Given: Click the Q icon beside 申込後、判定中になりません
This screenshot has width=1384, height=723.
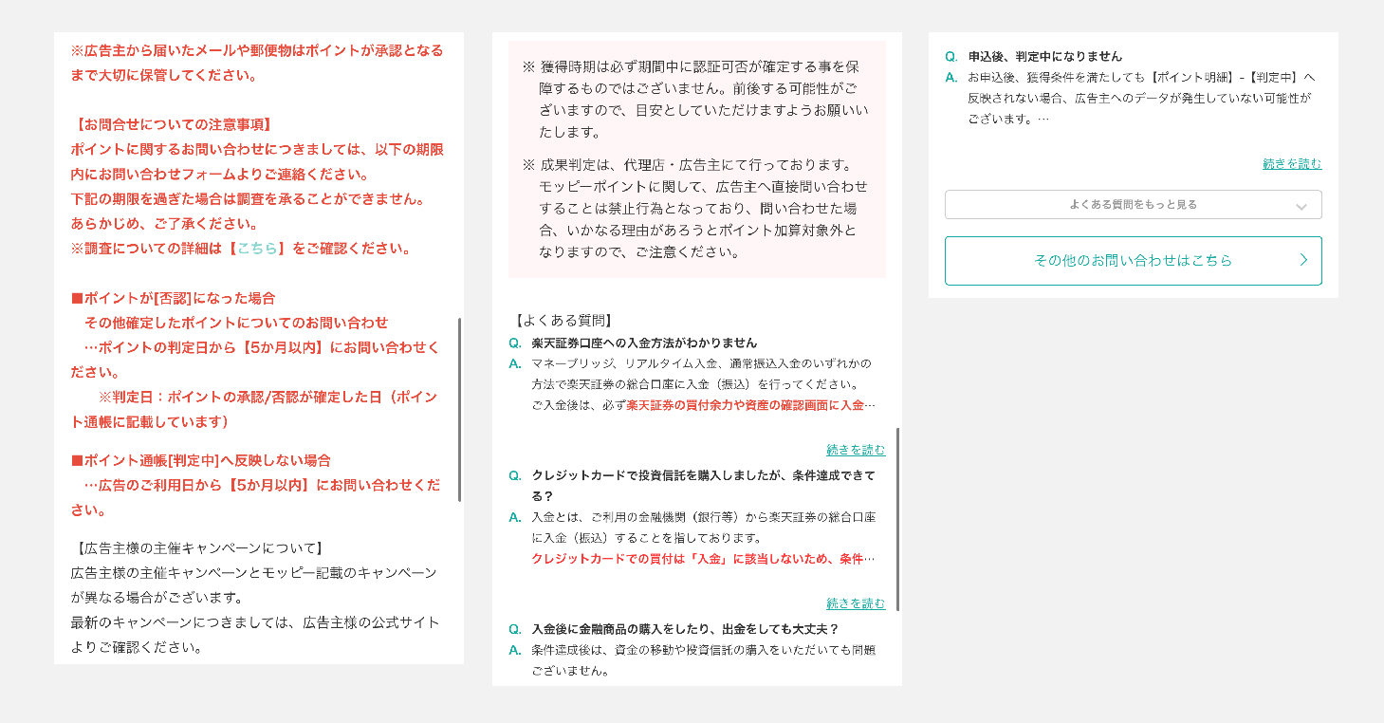Looking at the screenshot, I should pos(951,57).
